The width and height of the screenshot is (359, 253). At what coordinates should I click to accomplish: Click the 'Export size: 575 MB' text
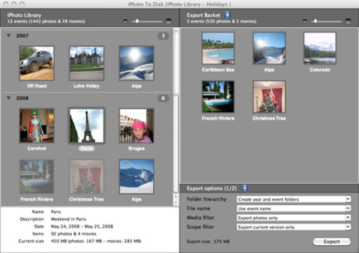208,242
